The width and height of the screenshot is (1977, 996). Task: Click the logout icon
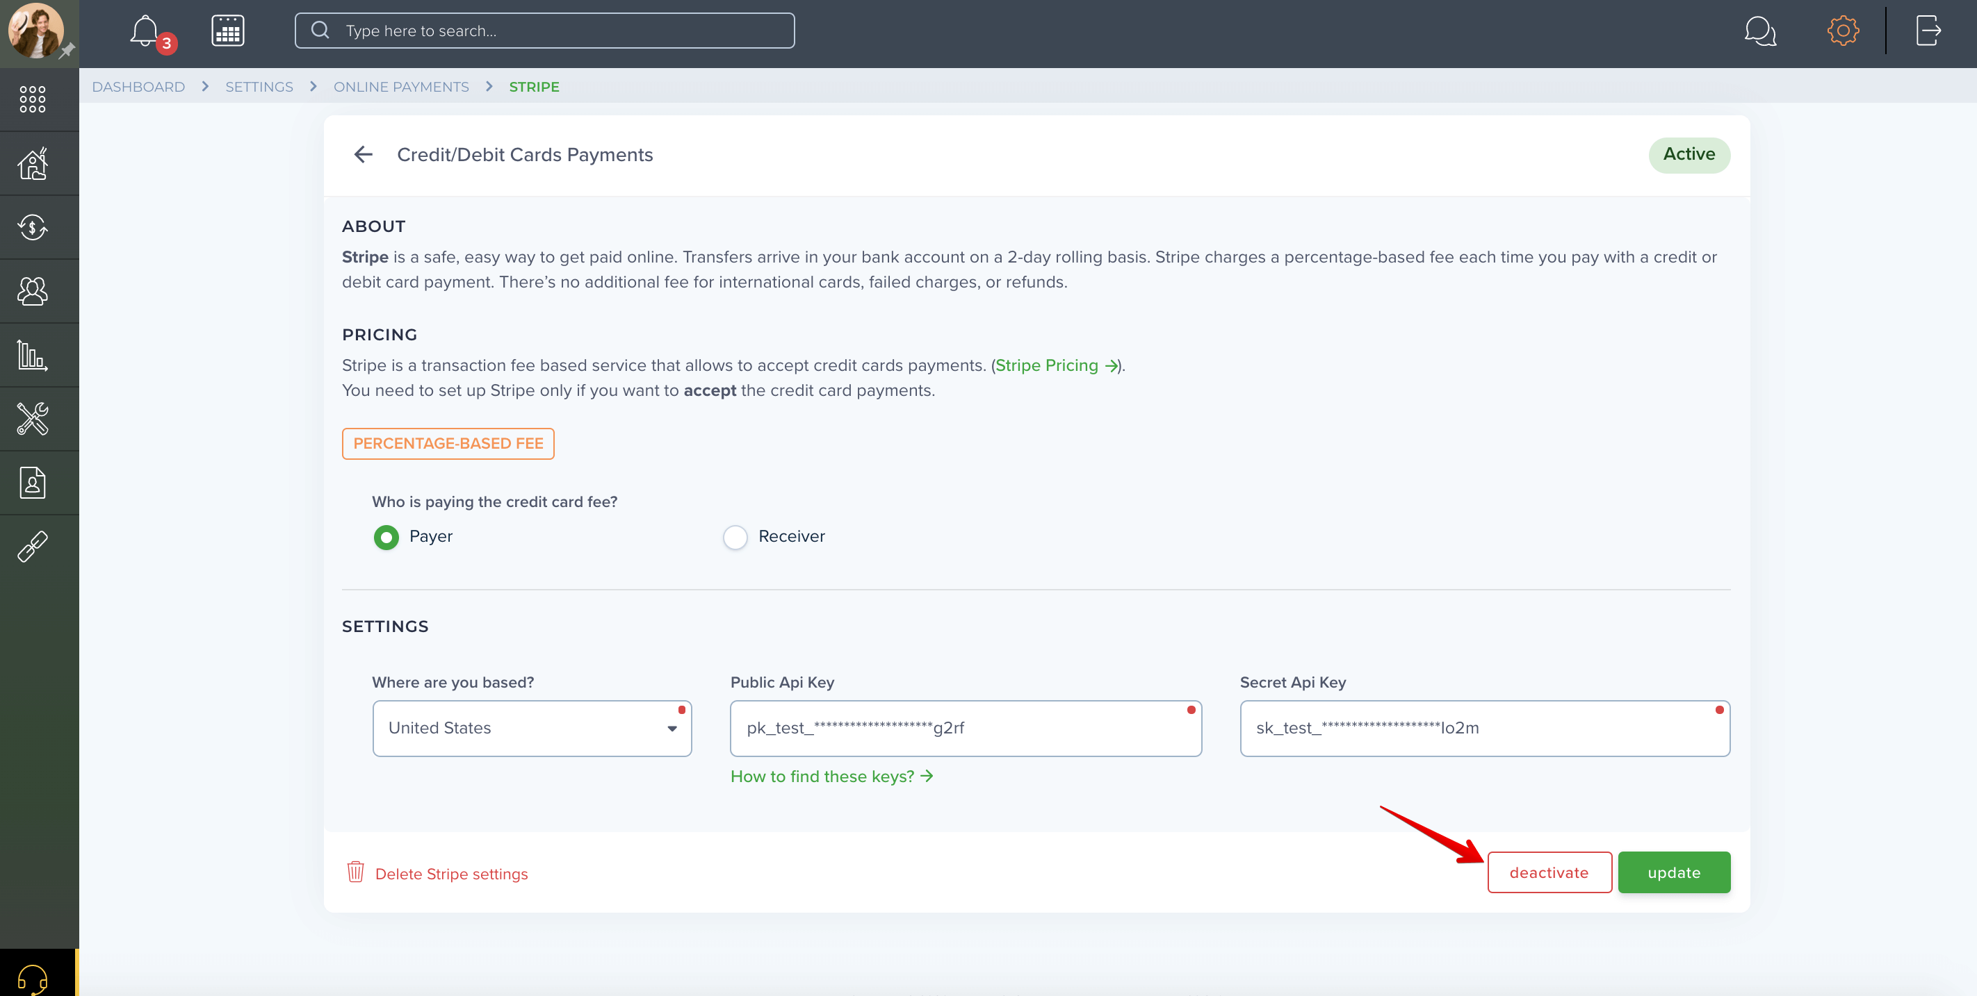(x=1928, y=31)
